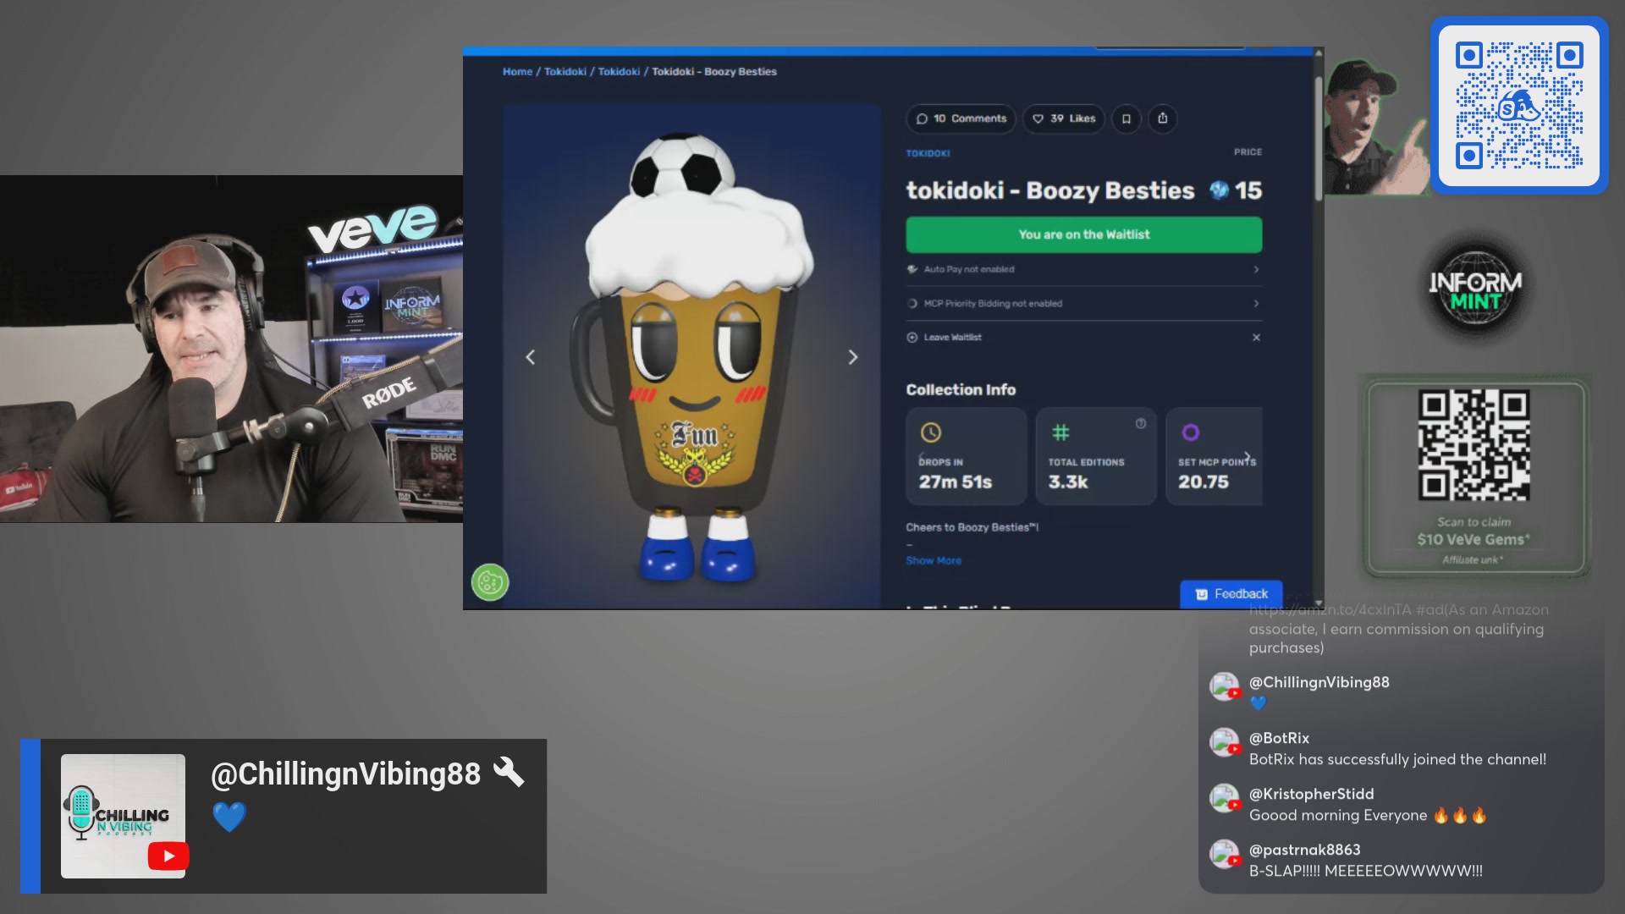
Task: Show the next collectible image arrow
Action: click(x=853, y=357)
